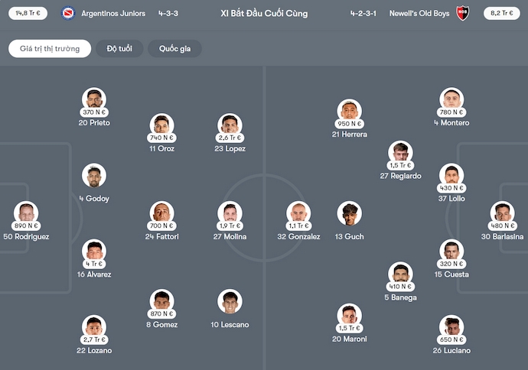Click Herrera's 950 N € value badge
Screen dimensions: 528x370
[349, 124]
